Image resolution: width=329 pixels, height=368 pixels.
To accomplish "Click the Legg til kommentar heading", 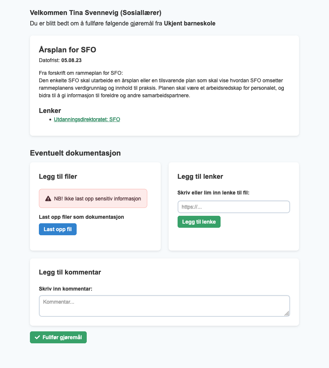I will point(70,272).
